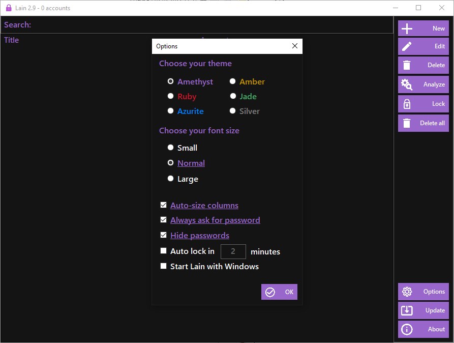Click the gear icon for Options
The width and height of the screenshot is (454, 343).
(407, 292)
